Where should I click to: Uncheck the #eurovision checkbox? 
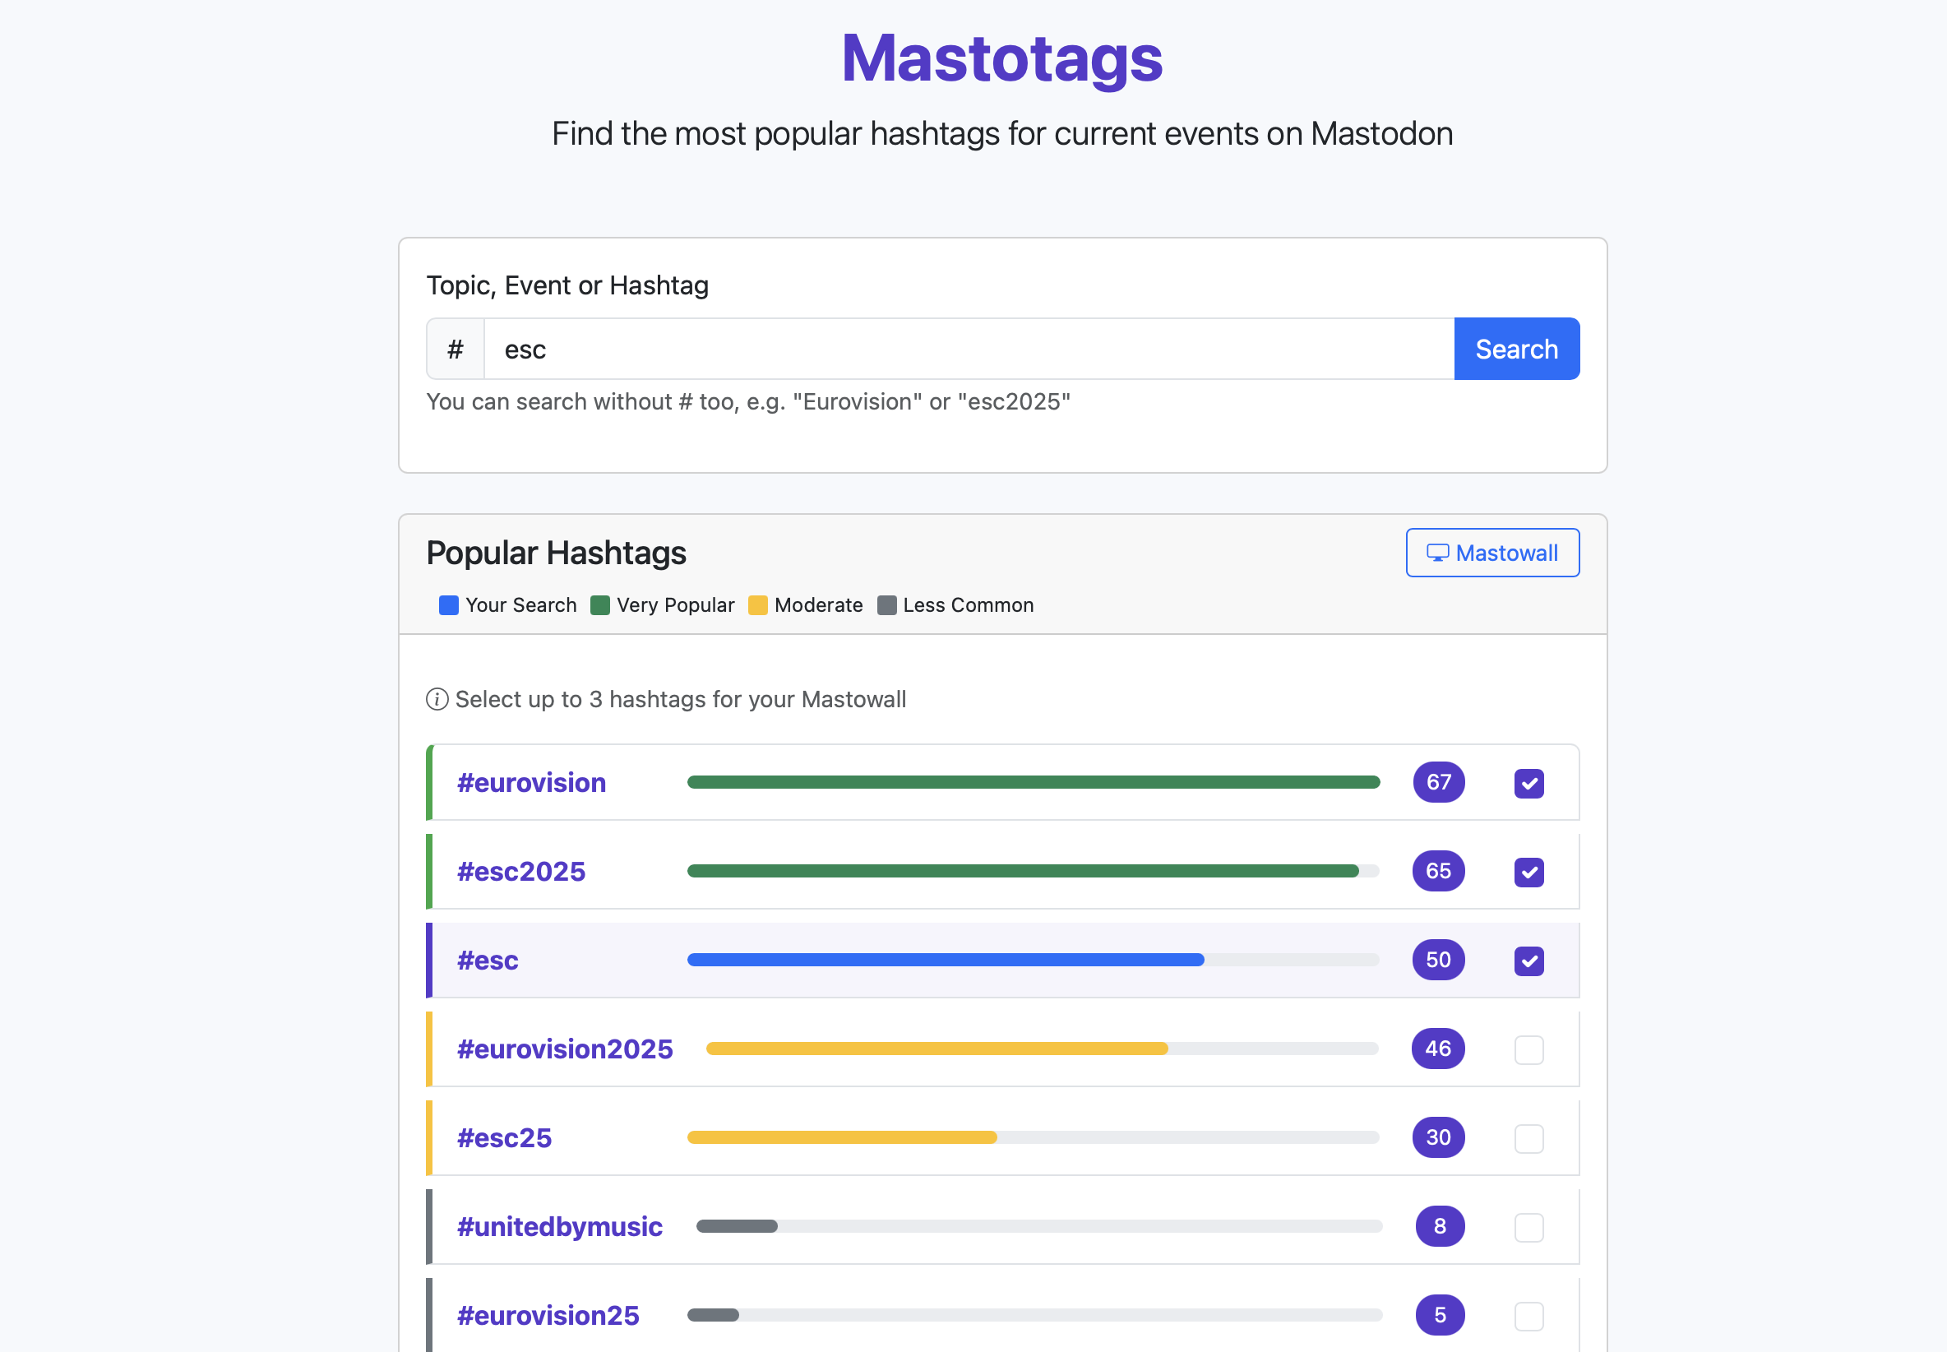click(x=1528, y=784)
